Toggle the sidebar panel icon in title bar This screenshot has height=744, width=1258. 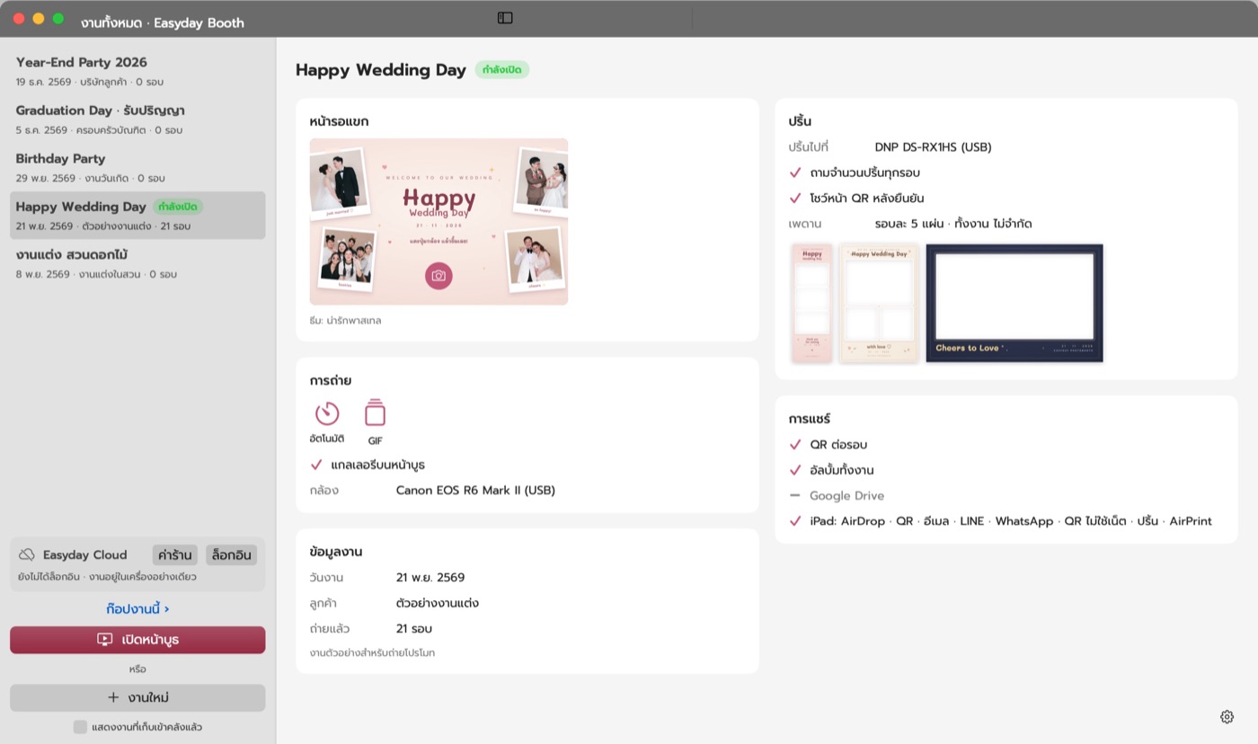coord(505,18)
